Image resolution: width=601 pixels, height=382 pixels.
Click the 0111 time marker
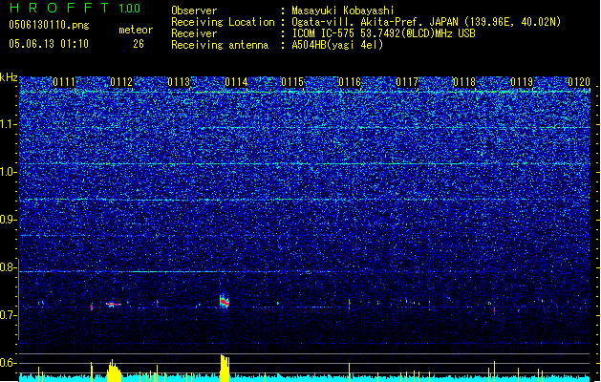tap(64, 82)
